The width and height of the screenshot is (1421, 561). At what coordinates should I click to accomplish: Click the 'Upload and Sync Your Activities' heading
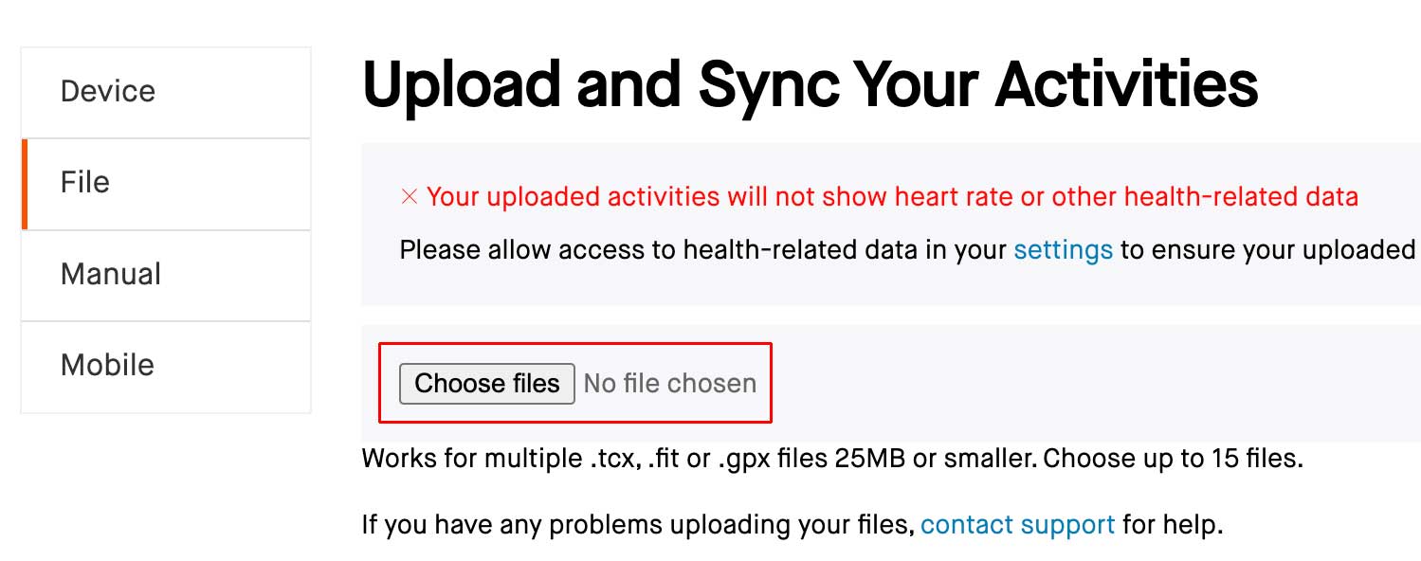click(811, 85)
